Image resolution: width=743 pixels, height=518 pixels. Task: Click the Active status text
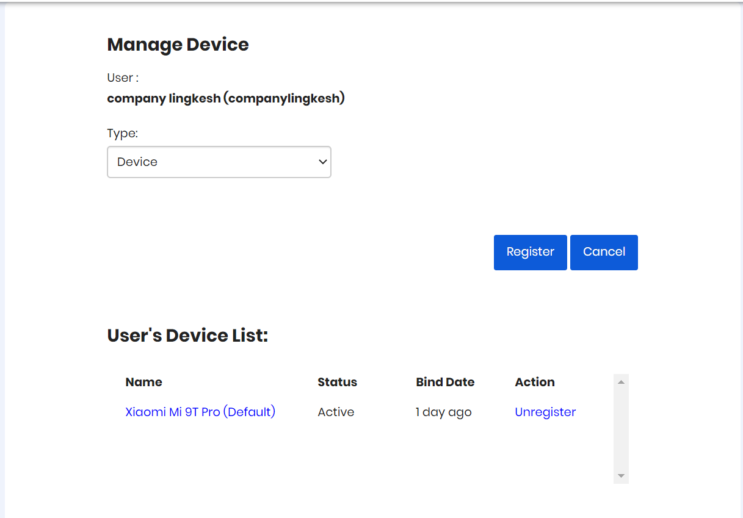pos(335,412)
